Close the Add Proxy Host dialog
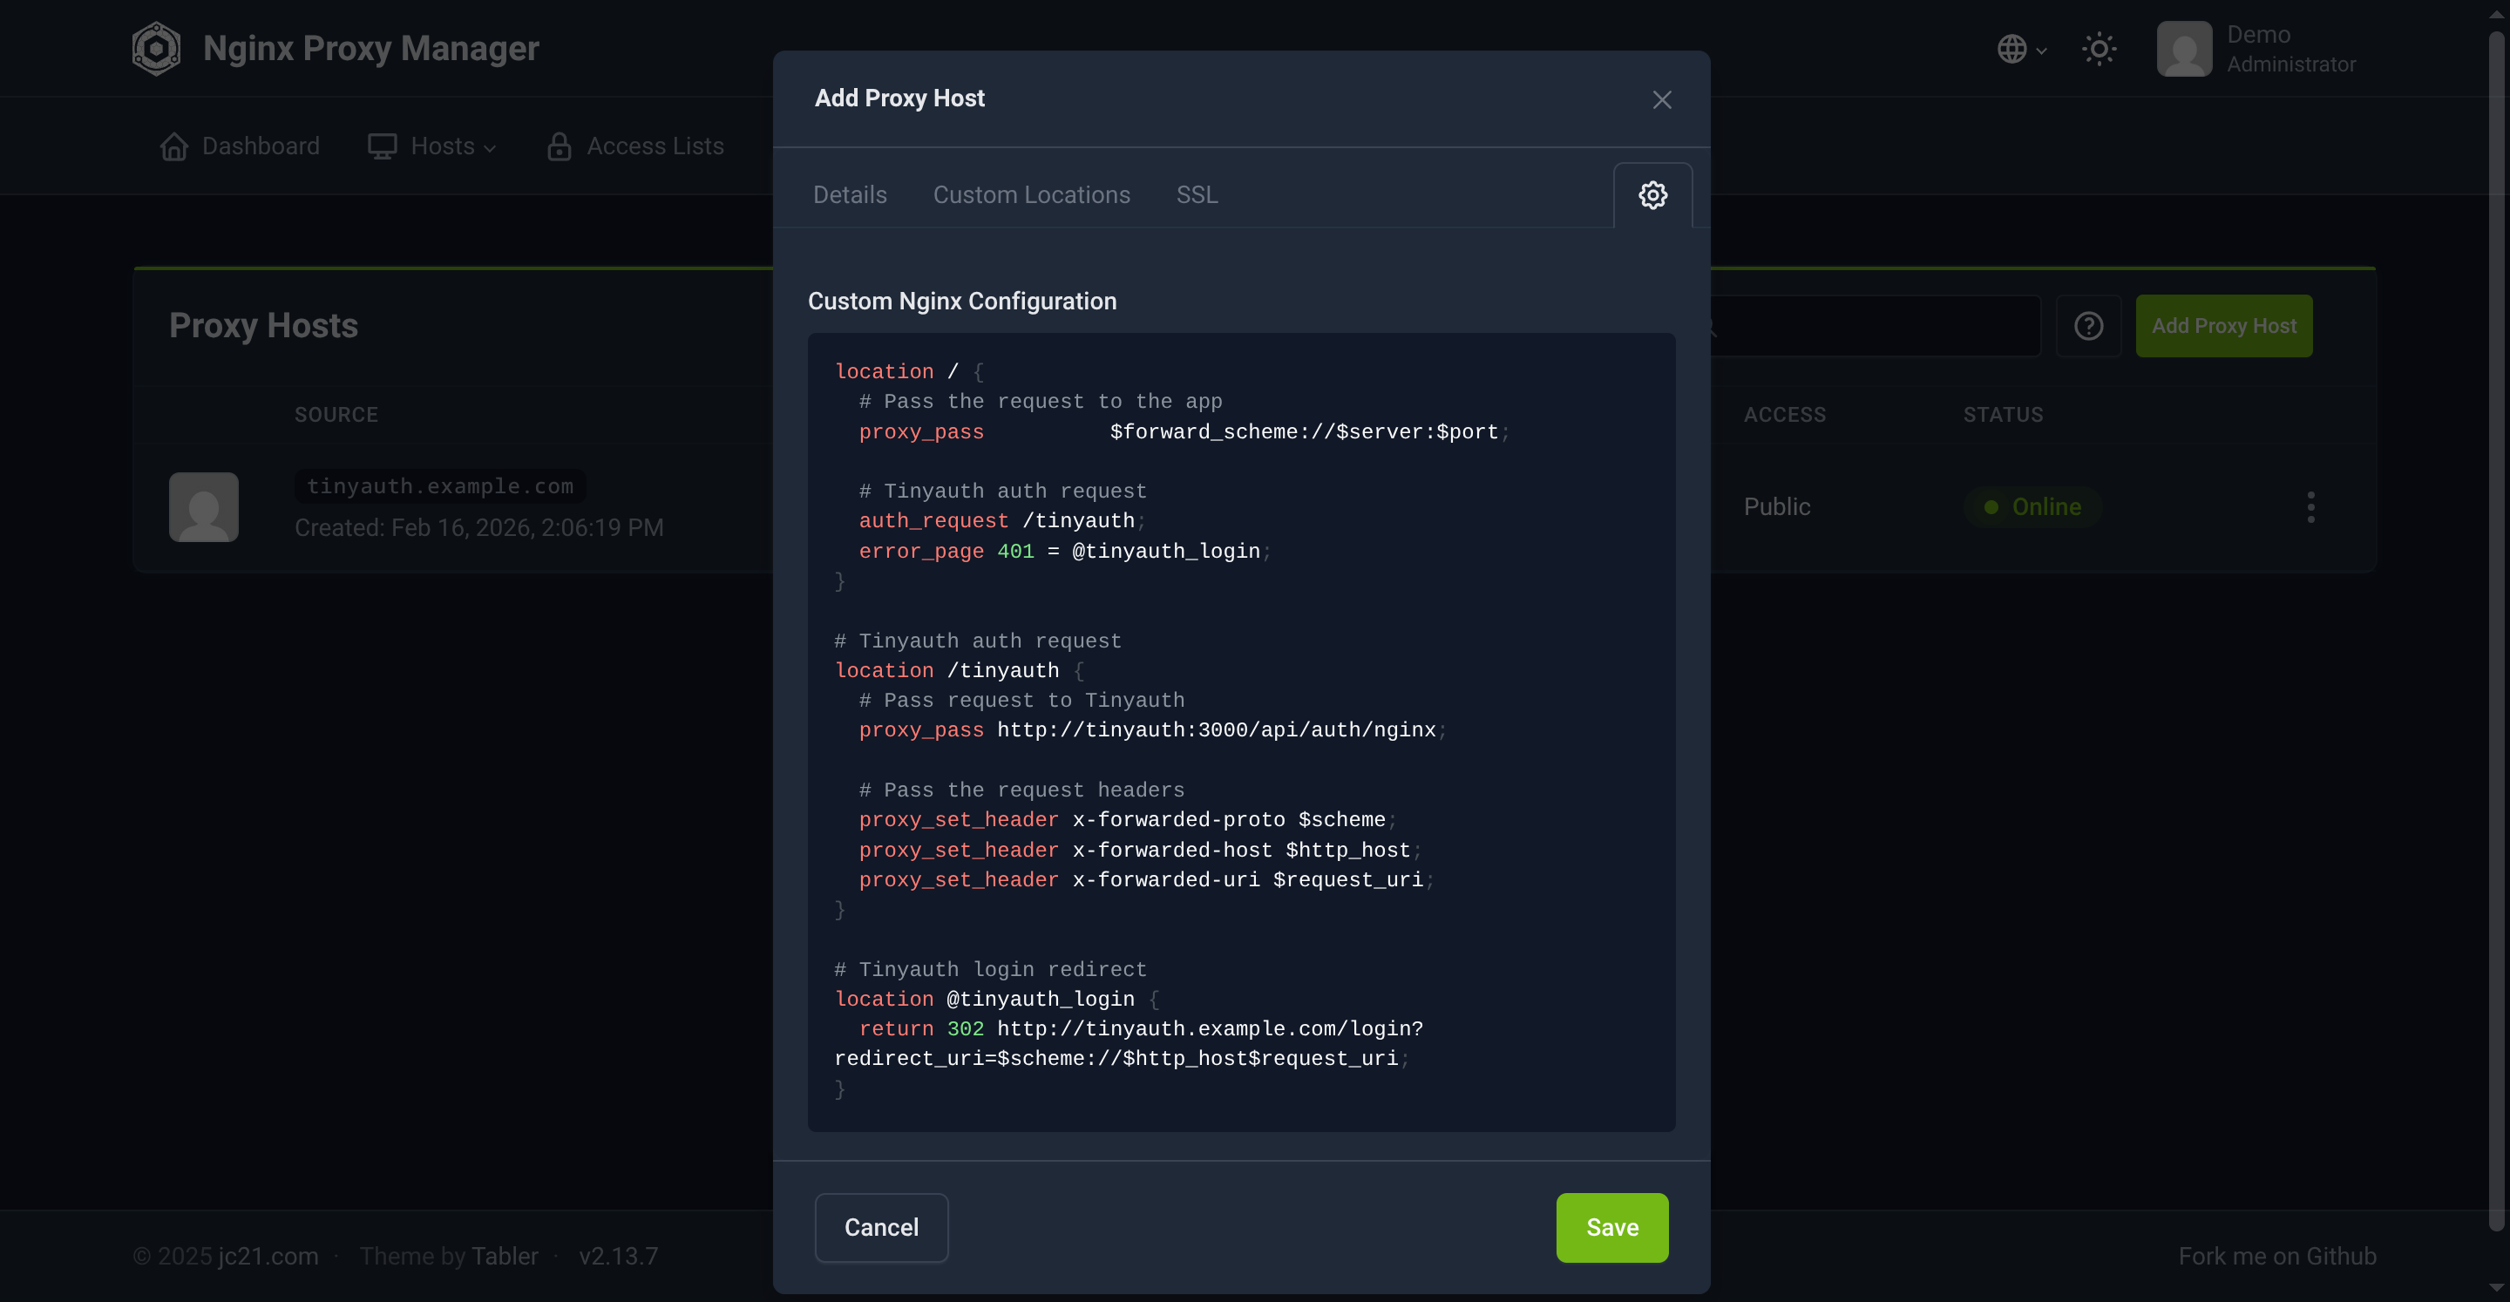Viewport: 2510px width, 1302px height. tap(1662, 99)
